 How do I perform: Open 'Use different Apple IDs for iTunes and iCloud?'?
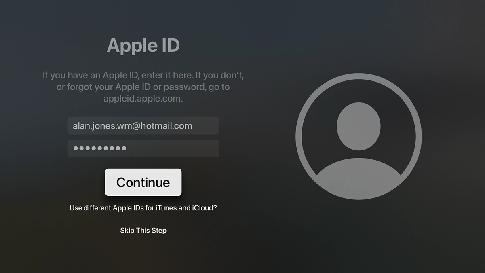143,208
